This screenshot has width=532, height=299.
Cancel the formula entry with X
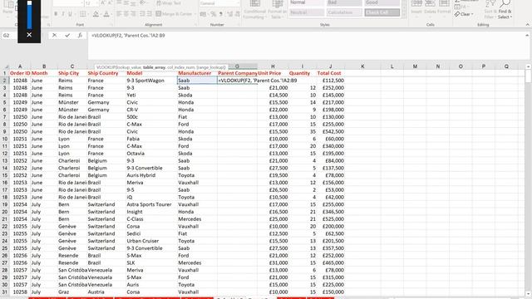54,35
